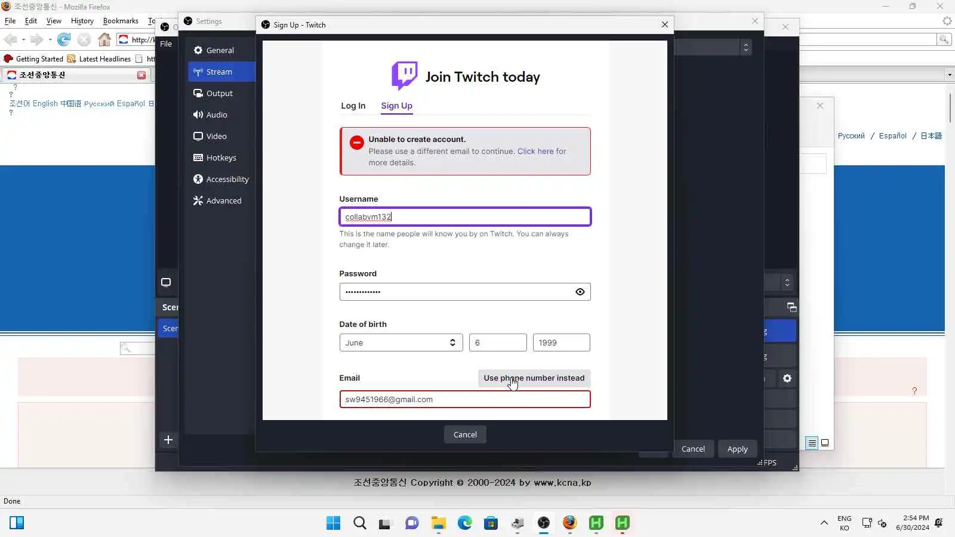Click the birth year field showing 1999
Screen dimensions: 955x537
[561, 342]
